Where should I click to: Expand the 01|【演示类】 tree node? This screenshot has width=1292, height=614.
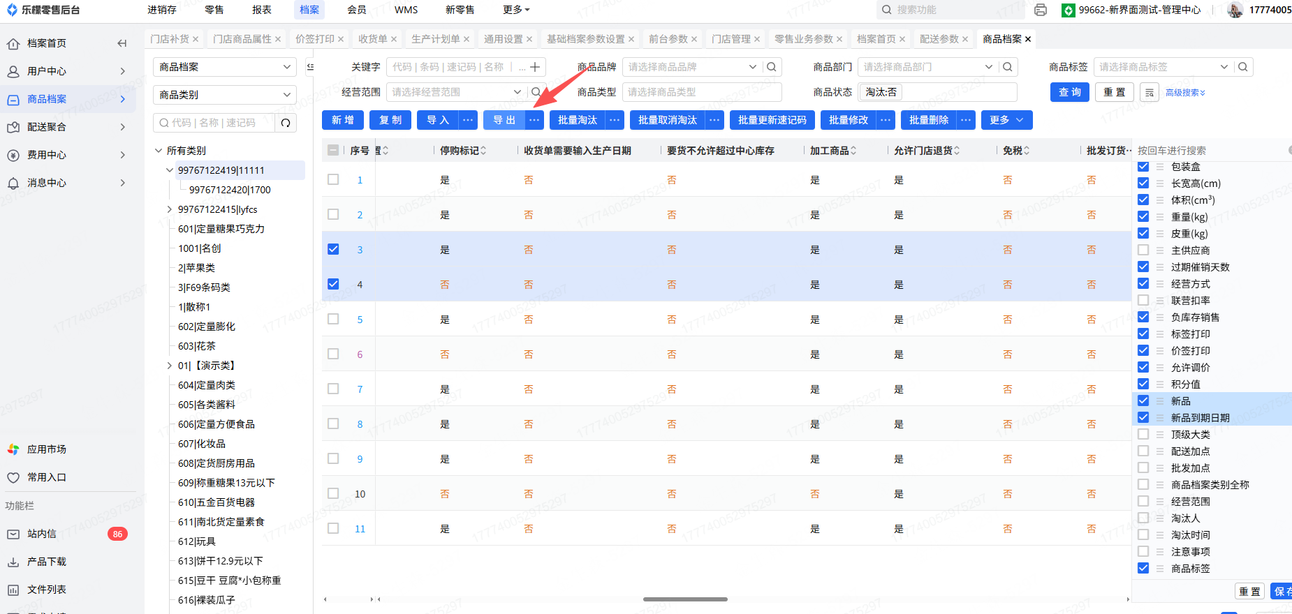169,366
